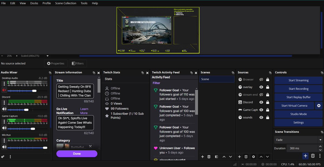Zoom the preview using the plus icon
Image resolution: width=324 pixels, height=167 pixels.
pos(16,56)
